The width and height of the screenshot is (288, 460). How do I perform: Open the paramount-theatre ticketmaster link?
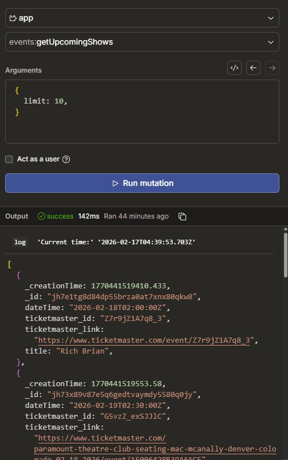pyautogui.click(x=155, y=449)
